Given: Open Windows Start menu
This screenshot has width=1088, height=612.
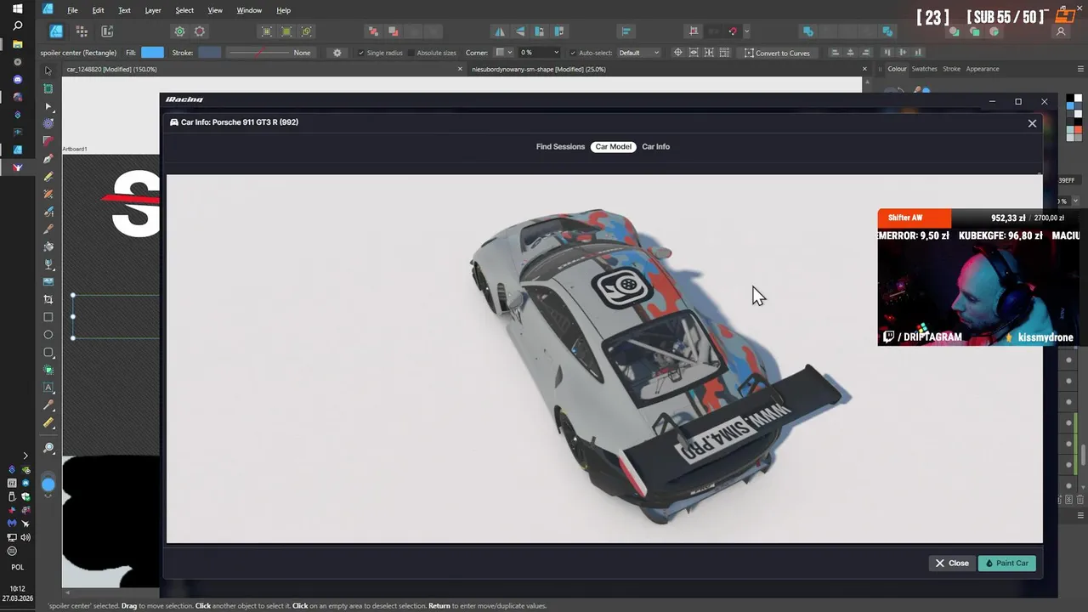Looking at the screenshot, I should point(17,9).
